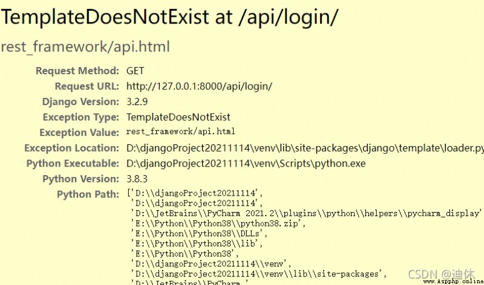Image resolution: width=484 pixels, height=285 pixels.
Task: Click the PyCharm 2021.2 pycharm_display path entry
Action: pyautogui.click(x=306, y=213)
